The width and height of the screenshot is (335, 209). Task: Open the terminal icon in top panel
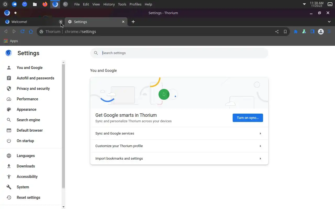click(65, 4)
